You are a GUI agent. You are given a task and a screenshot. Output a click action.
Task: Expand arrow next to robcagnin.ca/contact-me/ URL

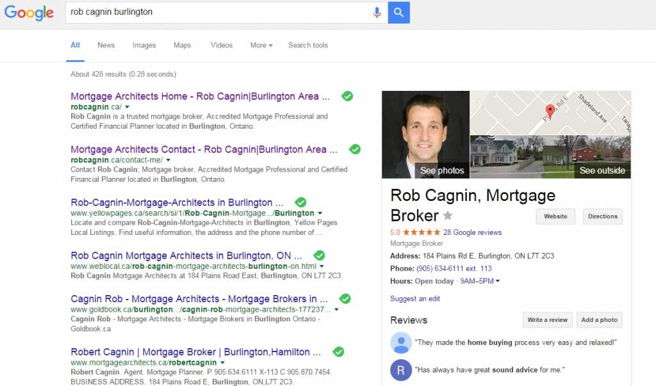pyautogui.click(x=168, y=160)
